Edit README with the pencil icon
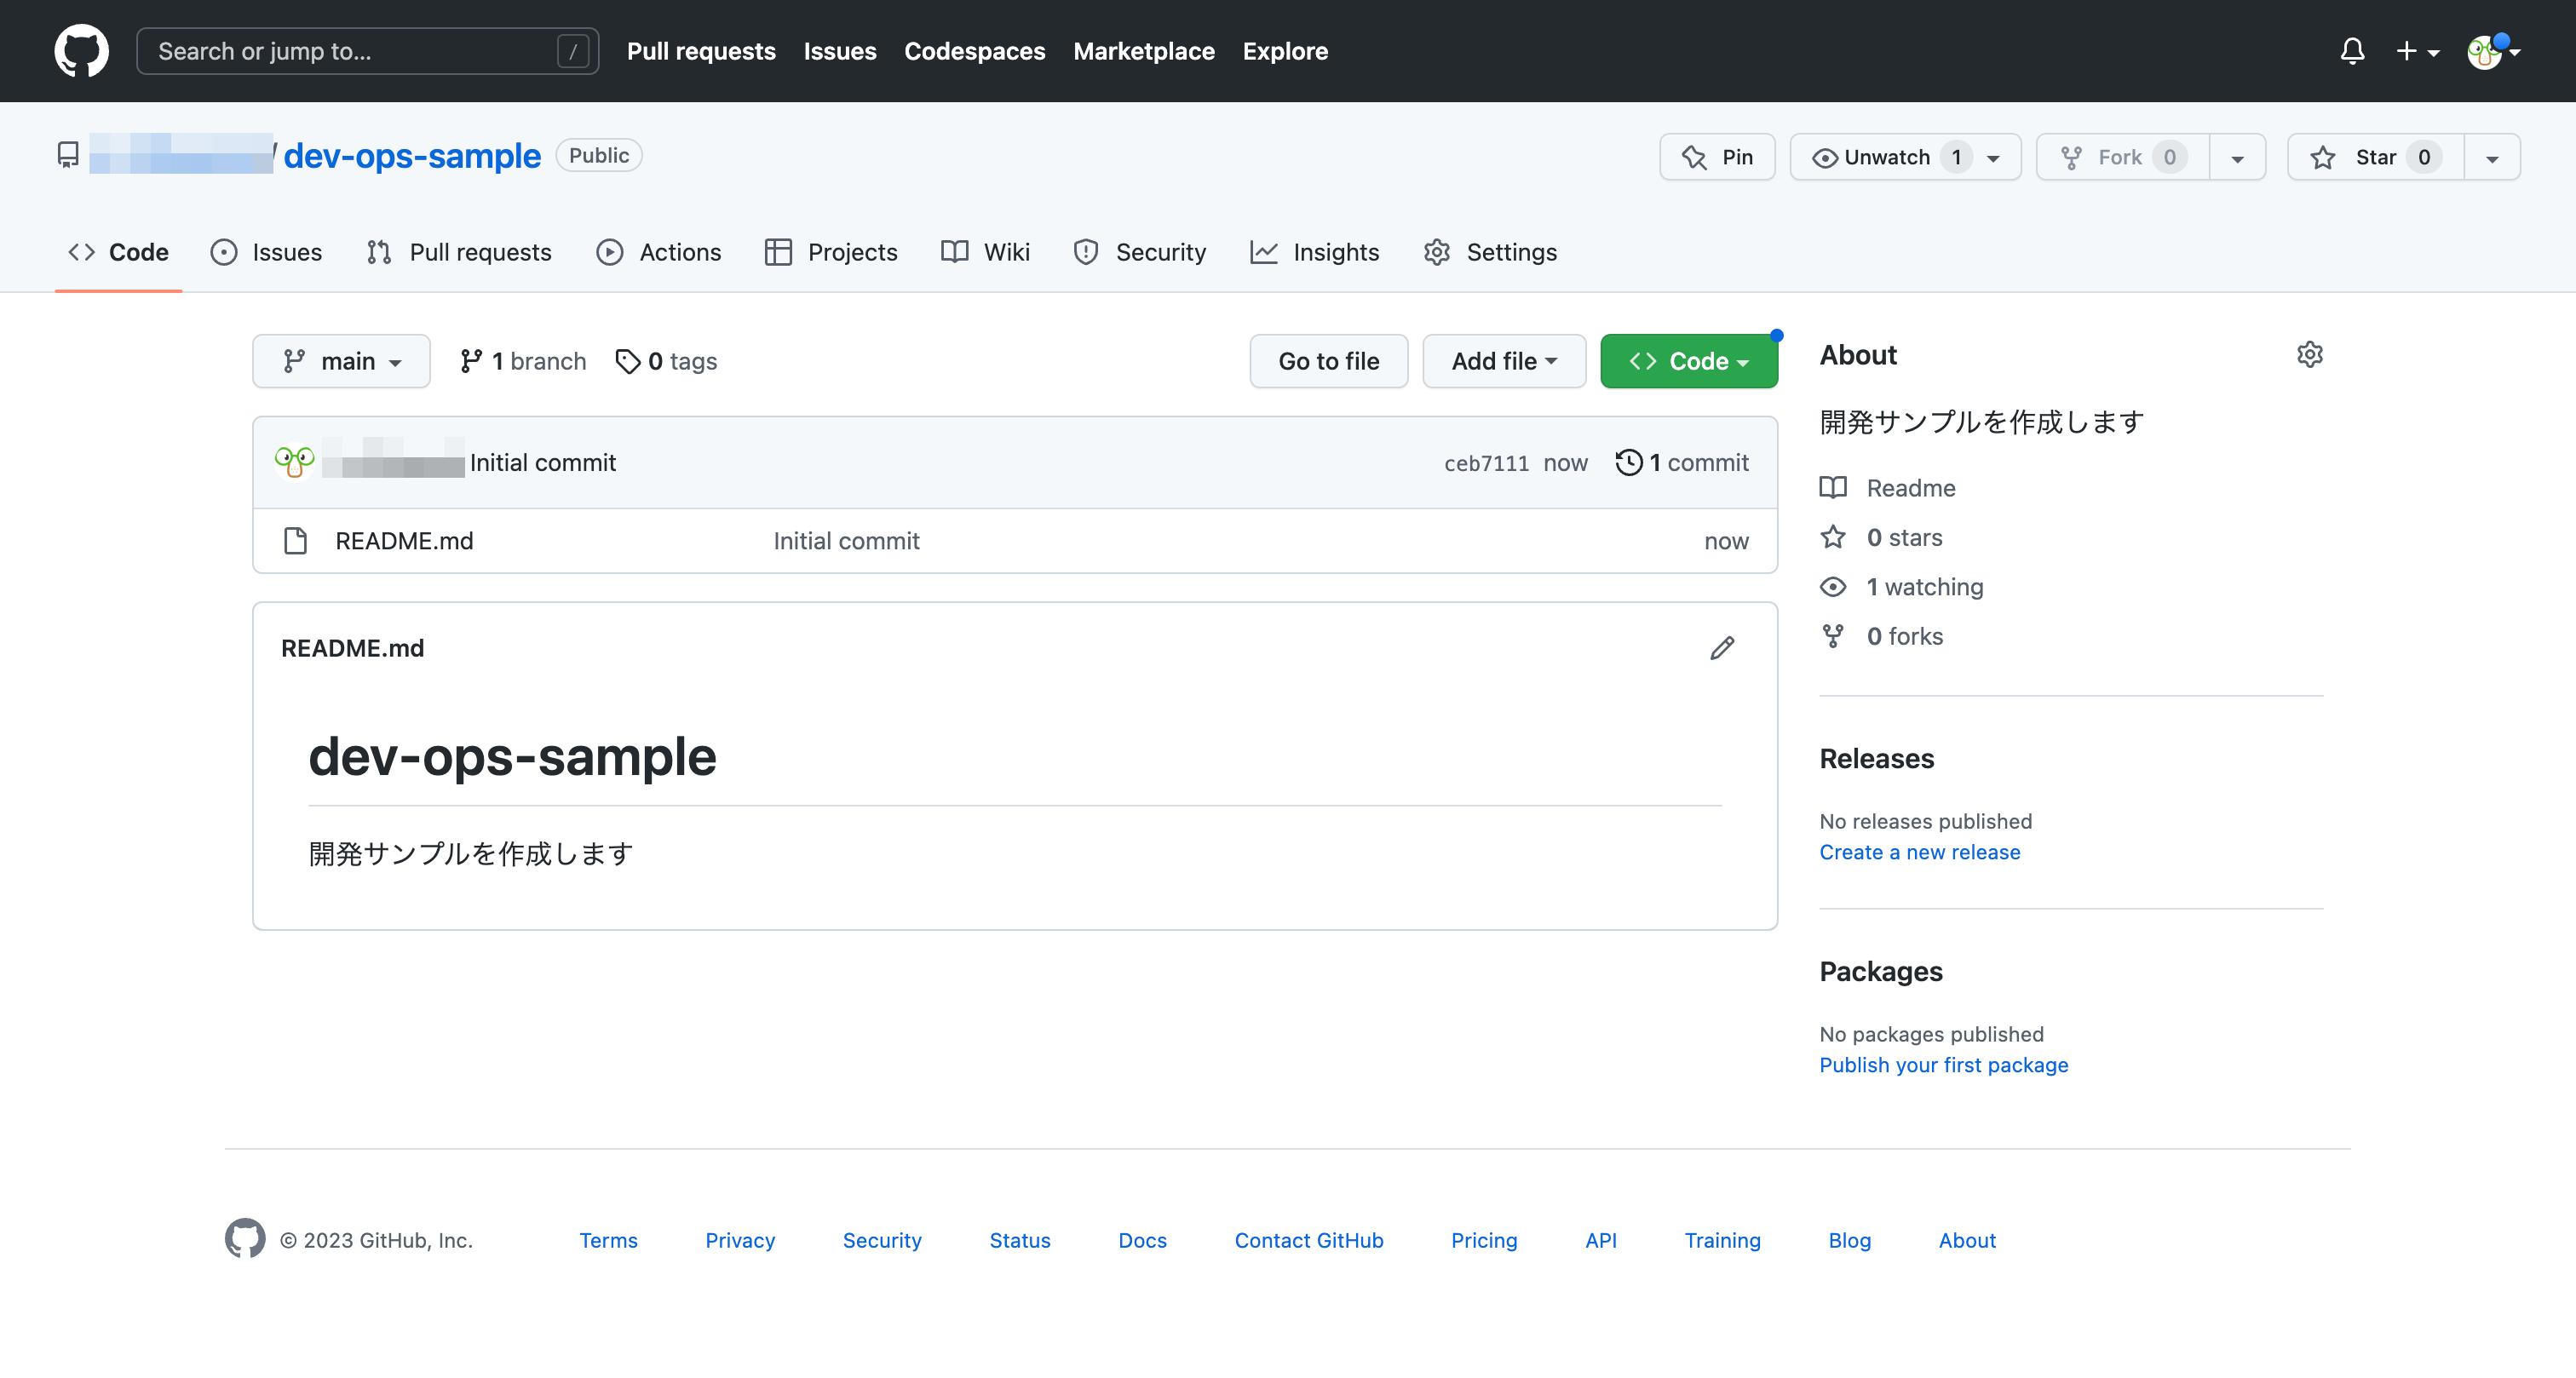Viewport: 2576px width, 1378px height. 1721,648
